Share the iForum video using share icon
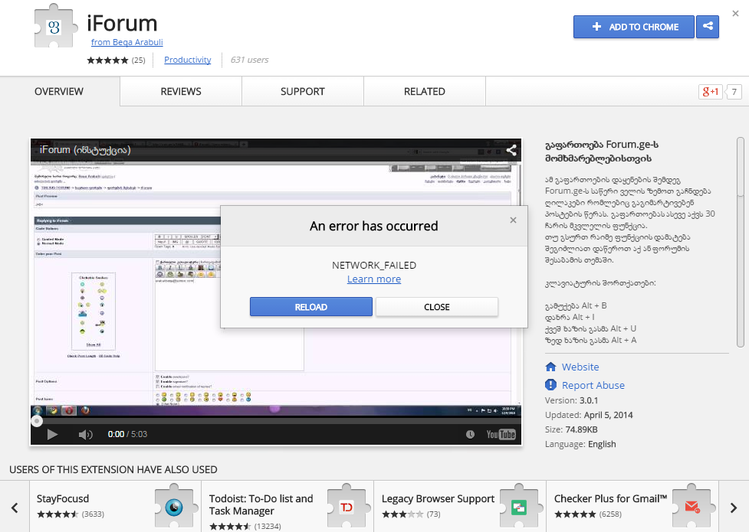749x532 pixels. coord(511,150)
